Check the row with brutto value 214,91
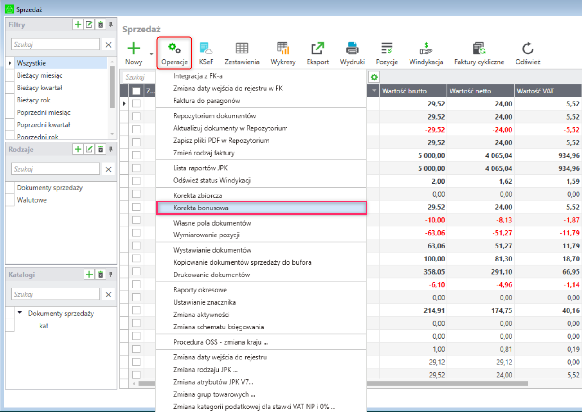 click(x=137, y=310)
